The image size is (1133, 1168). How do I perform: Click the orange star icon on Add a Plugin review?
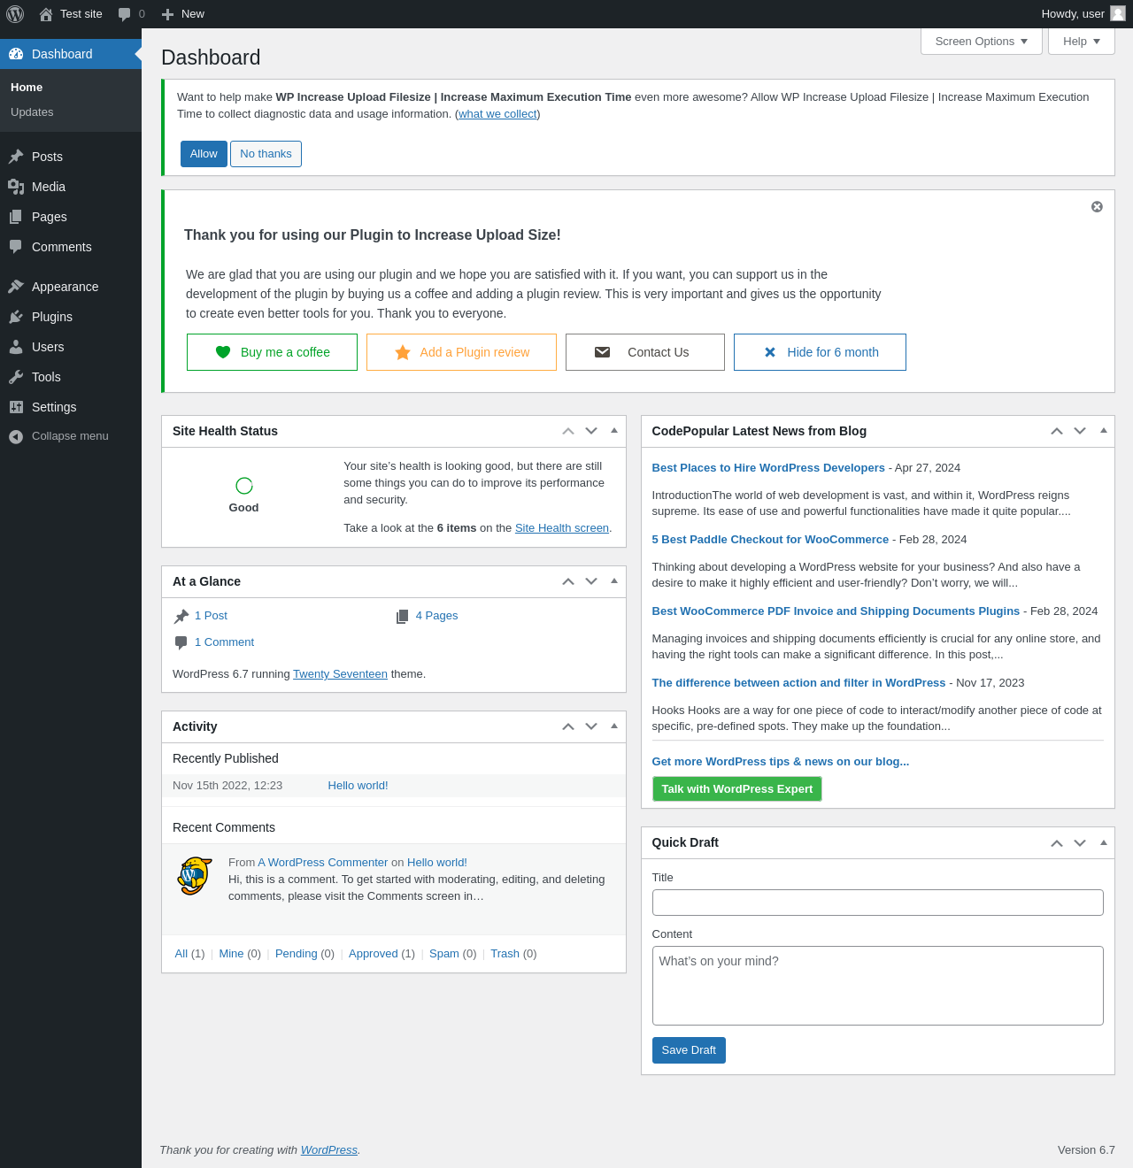click(403, 352)
